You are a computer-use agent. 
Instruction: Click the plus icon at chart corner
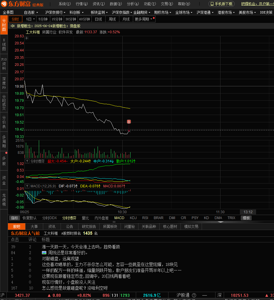(x=27, y=38)
